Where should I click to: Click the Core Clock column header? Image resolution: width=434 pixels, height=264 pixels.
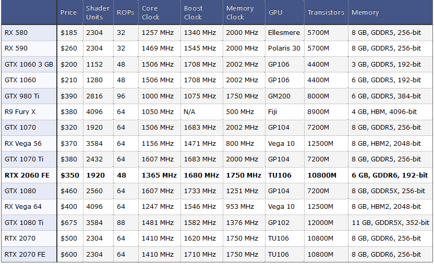[x=151, y=12]
